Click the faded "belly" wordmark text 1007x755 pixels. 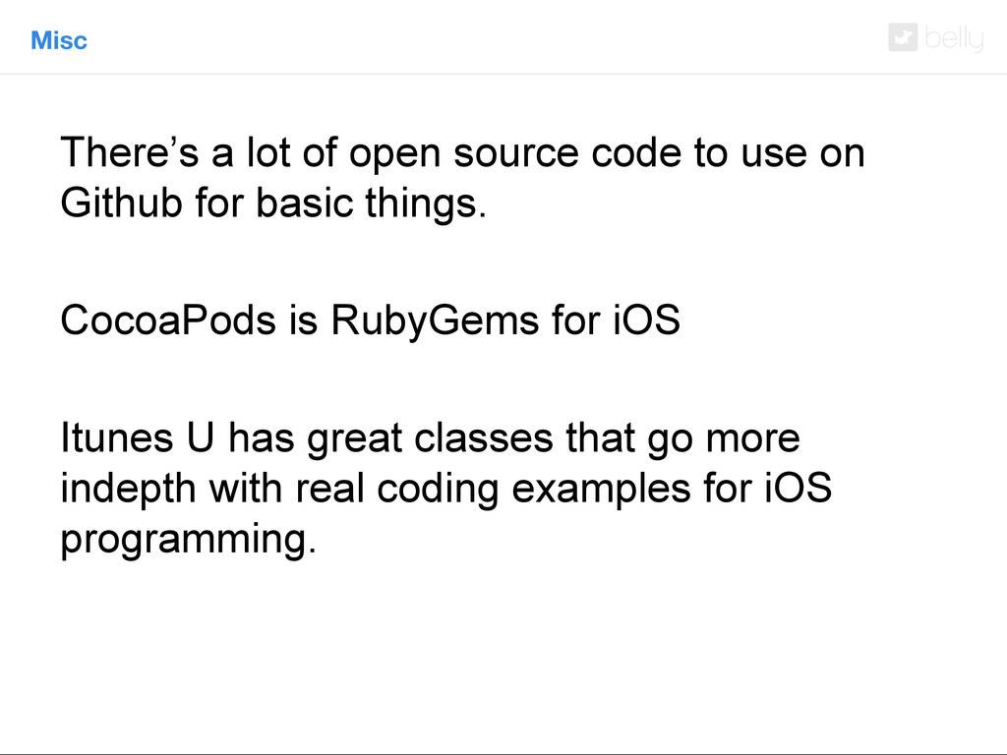[x=954, y=38]
